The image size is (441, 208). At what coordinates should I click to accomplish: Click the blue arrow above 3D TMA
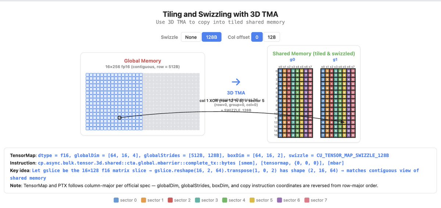236,82
